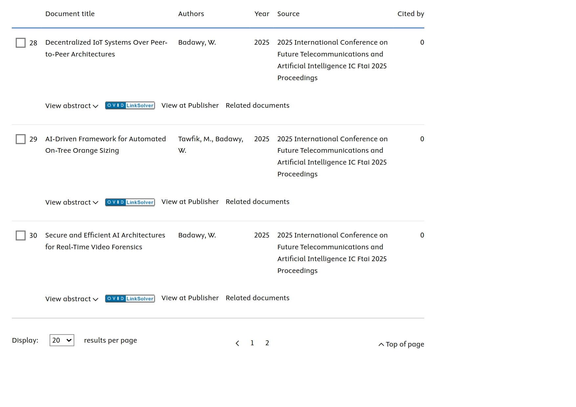
Task: Tick the checkbox for document 29
Action: click(21, 139)
